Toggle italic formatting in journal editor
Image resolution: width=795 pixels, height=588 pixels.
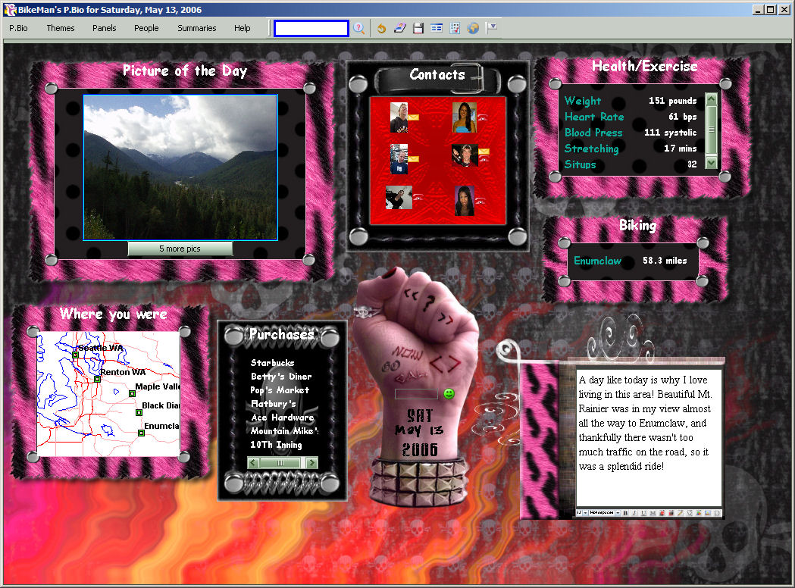634,513
